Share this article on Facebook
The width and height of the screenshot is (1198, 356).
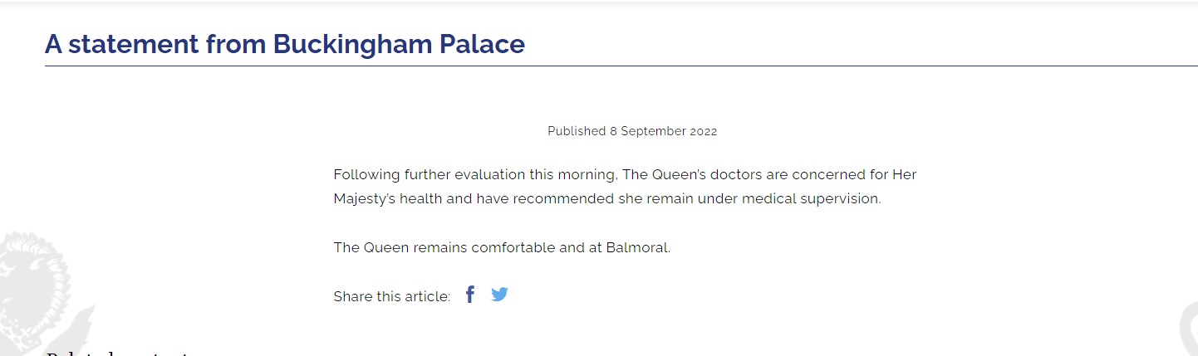(470, 295)
